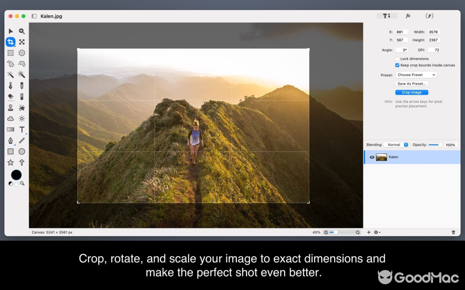465x290 pixels.
Task: Choose the rectangular Marquee selection tool
Action: point(11,53)
